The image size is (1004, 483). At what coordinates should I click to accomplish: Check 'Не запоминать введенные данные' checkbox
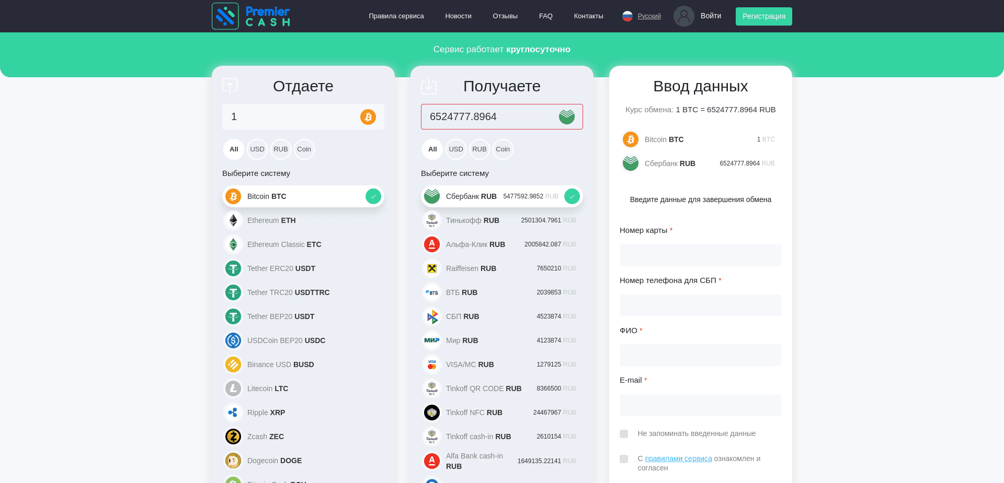pyautogui.click(x=624, y=434)
